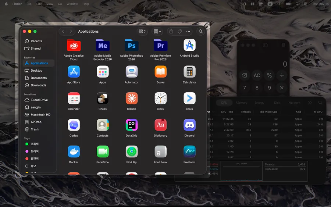The height and width of the screenshot is (207, 331).
Task: Open the Apple menu
Action: coord(6,4)
